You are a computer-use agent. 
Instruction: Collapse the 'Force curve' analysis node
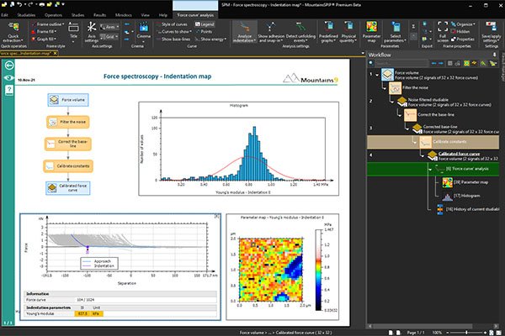pos(430,169)
